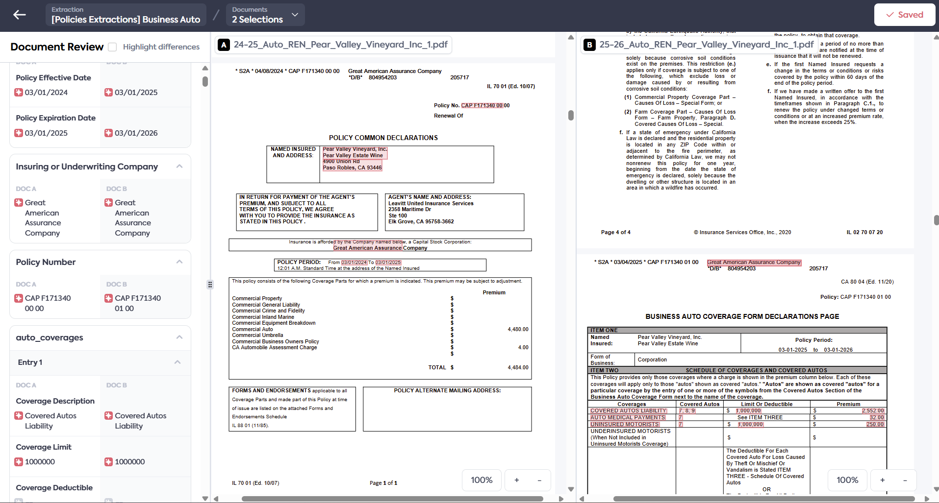Click the panel divider drag handle
The height and width of the screenshot is (503, 939).
210,285
